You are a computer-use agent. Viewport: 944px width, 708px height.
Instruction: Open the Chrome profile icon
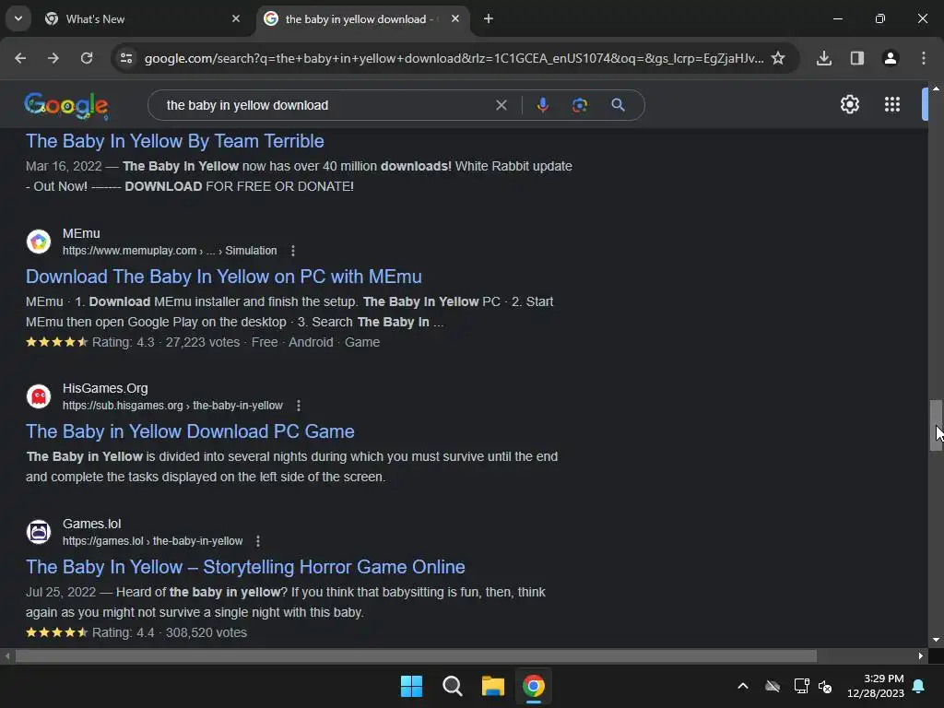click(891, 58)
